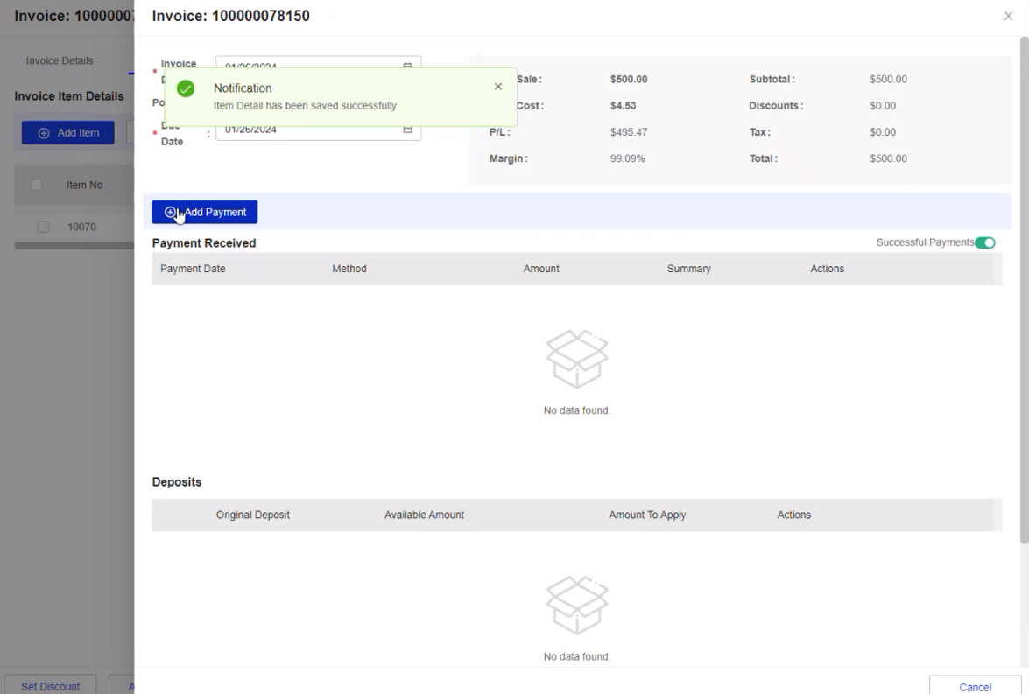Click the Cost value $4.53
1029x694 pixels.
[623, 106]
